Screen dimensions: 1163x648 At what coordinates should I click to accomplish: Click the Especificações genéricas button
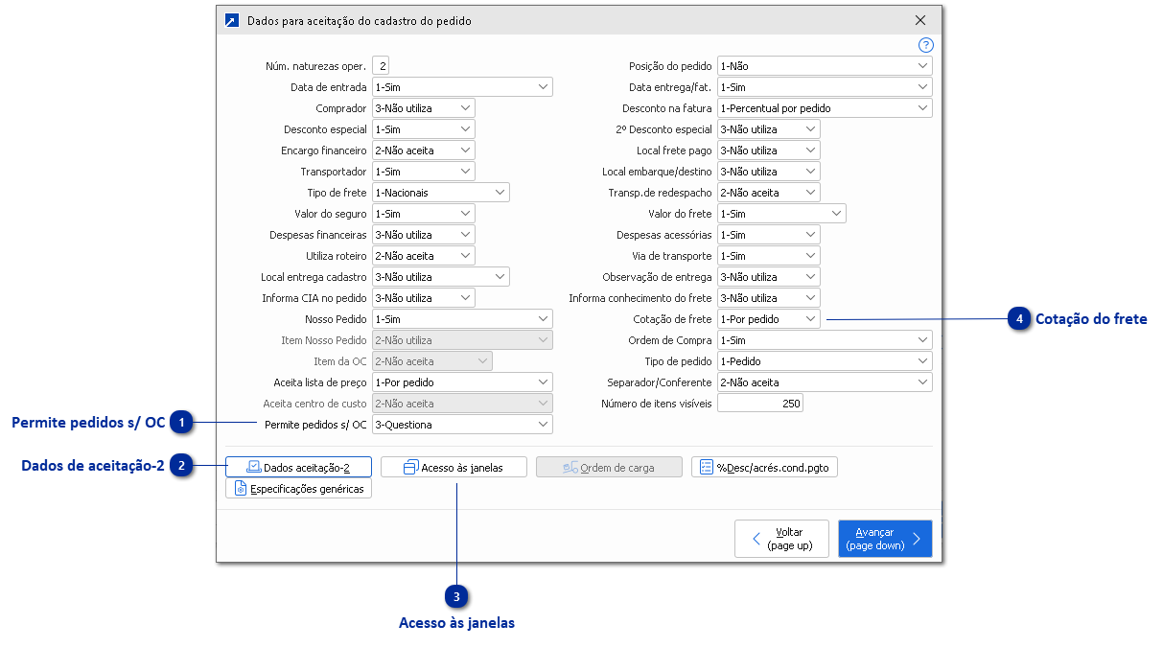coord(298,489)
